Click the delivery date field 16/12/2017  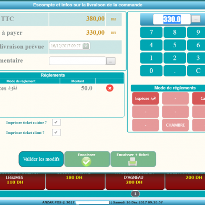coord(69,46)
